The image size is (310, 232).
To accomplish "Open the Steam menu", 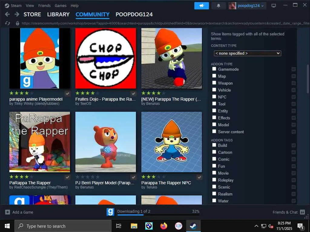I will pyautogui.click(x=16, y=5).
